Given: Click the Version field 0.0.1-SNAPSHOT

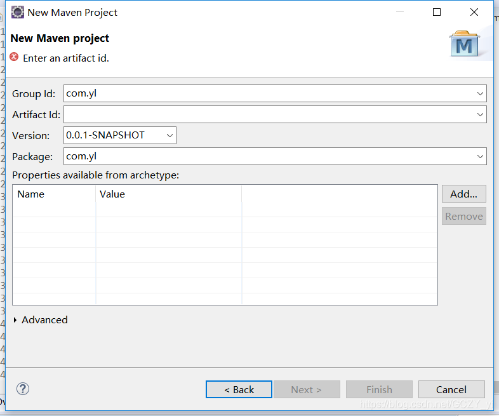Looking at the screenshot, I should coord(119,135).
